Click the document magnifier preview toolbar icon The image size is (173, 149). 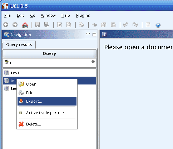[x=69, y=25]
